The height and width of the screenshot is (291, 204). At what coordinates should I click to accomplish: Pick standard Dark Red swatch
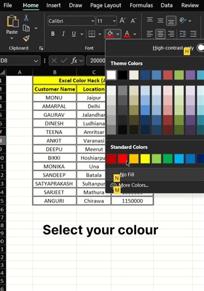112,159
